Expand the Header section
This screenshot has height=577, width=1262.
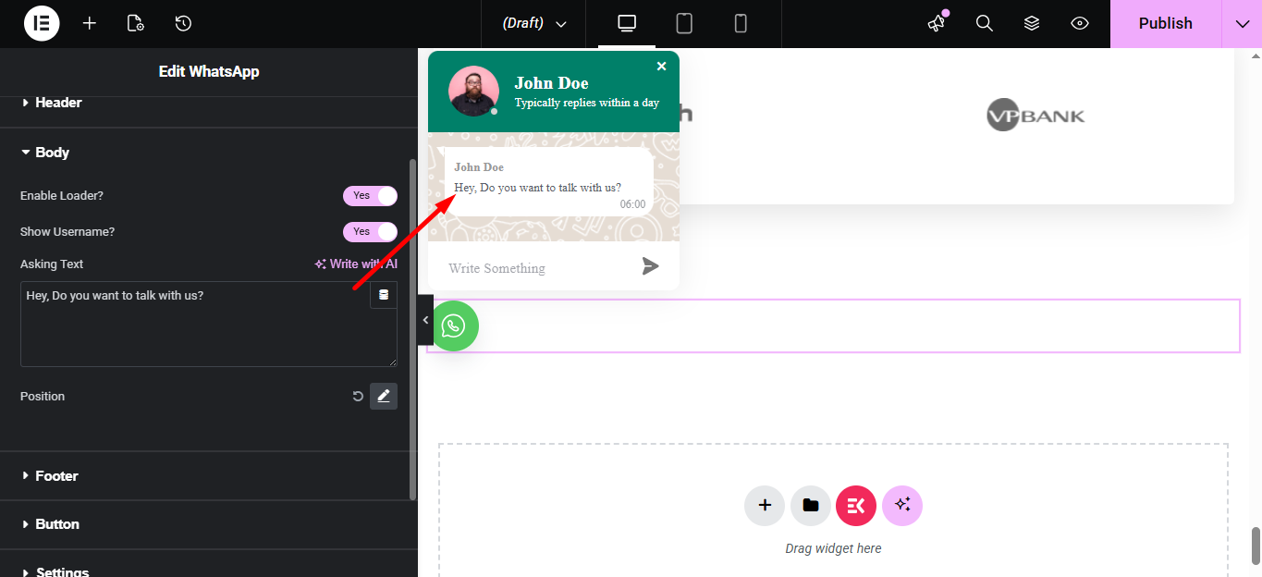coord(58,102)
